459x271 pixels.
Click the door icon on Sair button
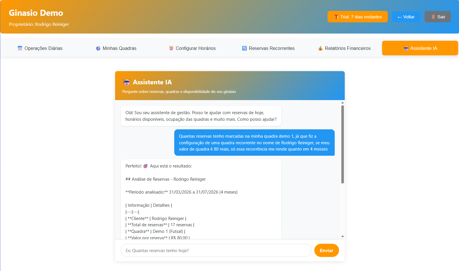[433, 17]
